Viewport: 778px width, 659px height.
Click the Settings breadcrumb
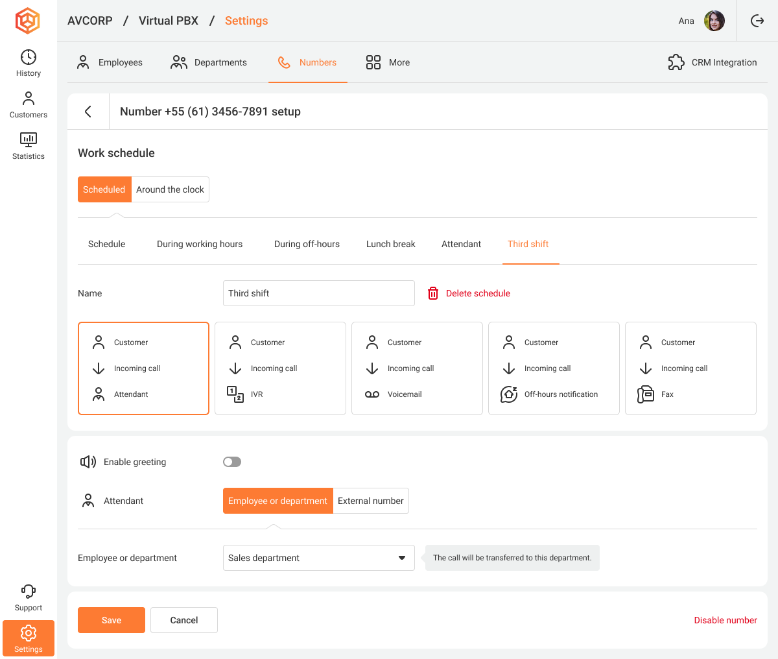point(246,21)
